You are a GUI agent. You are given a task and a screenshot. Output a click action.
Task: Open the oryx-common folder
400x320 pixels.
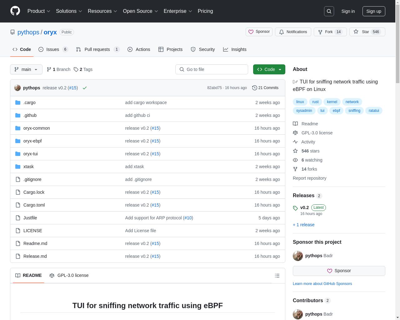(37, 128)
